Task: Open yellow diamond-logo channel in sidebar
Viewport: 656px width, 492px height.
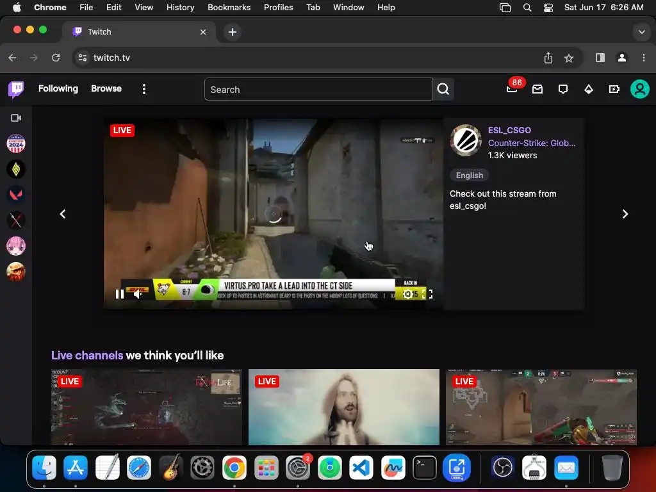Action: (x=16, y=169)
